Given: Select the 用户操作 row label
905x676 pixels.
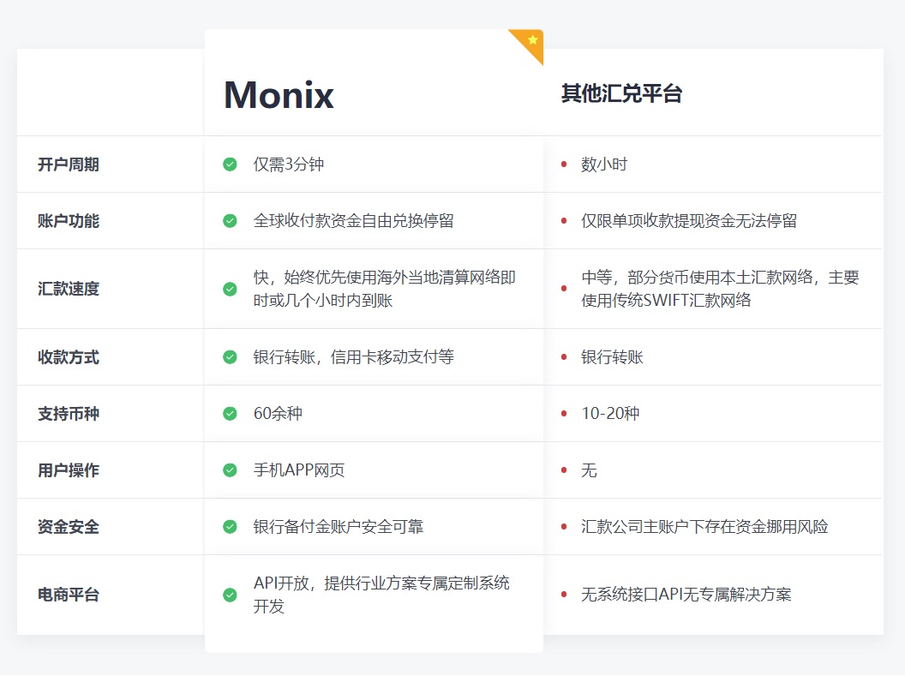Looking at the screenshot, I should click(69, 470).
